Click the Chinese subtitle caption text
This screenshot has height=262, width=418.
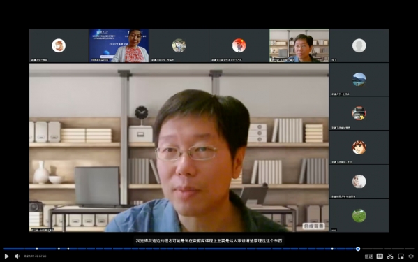209,240
